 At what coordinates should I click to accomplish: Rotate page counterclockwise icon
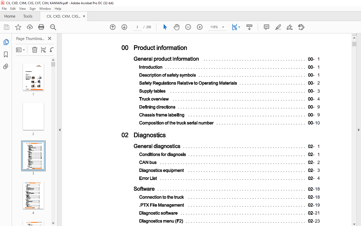click(x=52, y=50)
